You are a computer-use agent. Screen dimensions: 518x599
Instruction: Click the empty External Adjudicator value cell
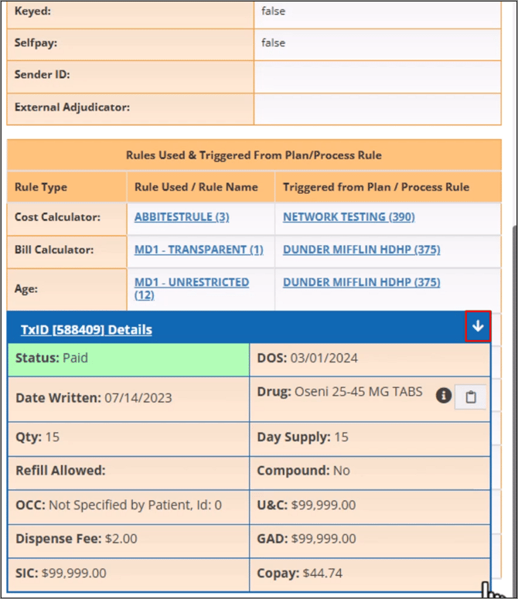coord(377,107)
